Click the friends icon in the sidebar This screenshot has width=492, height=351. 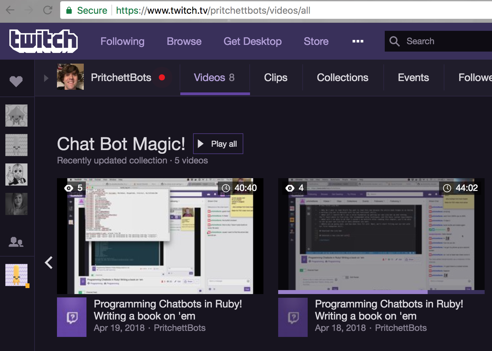(x=16, y=241)
